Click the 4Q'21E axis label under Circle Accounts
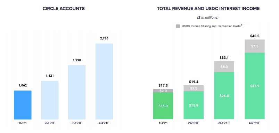Viewport: 279px width, 133px height. tap(104, 123)
